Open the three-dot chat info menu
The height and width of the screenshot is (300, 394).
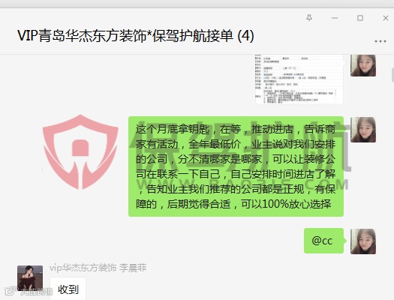(x=380, y=41)
